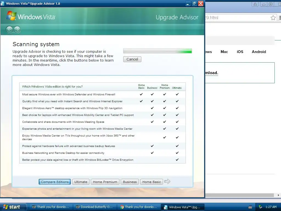
Task: Click the 'Enjoy Windows Media Center on TVs' row
Action: 103,137
